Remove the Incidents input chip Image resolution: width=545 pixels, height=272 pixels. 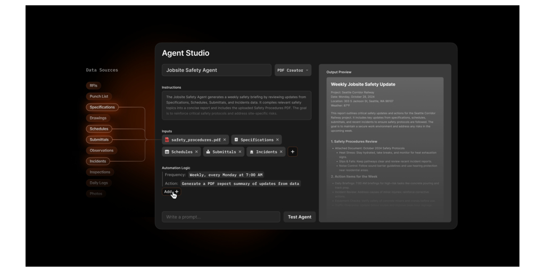tap(281, 152)
